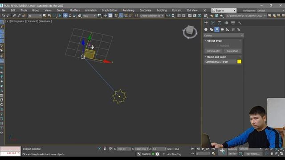This screenshot has height=160, width=285.
Task: Open the File menu
Action: (x=4, y=10)
